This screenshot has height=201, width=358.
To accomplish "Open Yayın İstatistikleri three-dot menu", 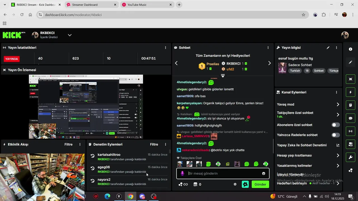I will point(166,48).
